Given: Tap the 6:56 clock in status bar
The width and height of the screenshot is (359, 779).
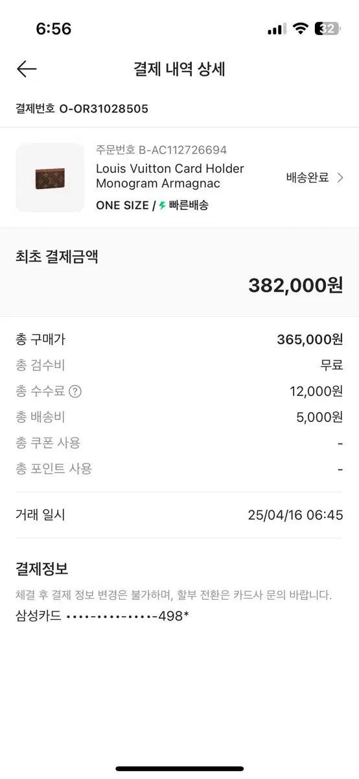Looking at the screenshot, I should (54, 29).
